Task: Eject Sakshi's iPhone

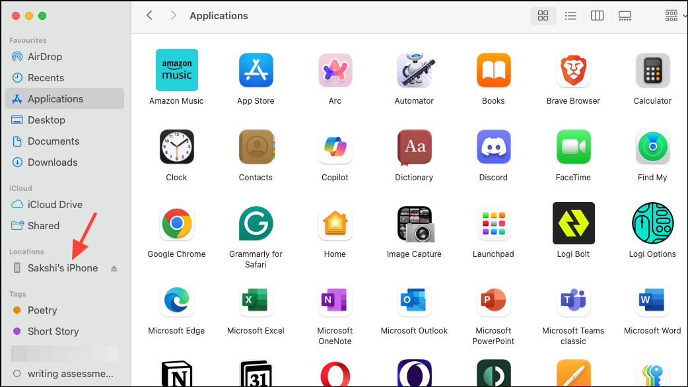Action: pyautogui.click(x=114, y=268)
